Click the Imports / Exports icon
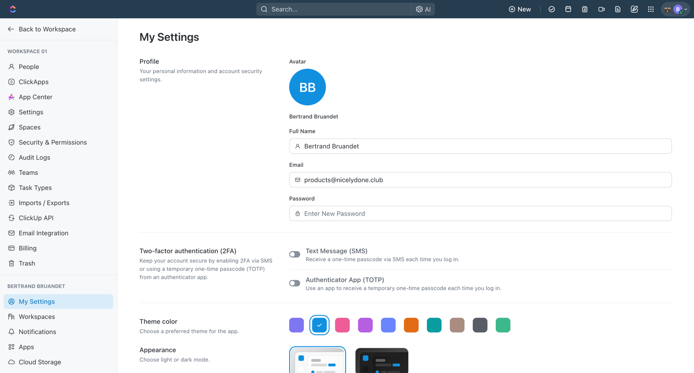 click(11, 203)
